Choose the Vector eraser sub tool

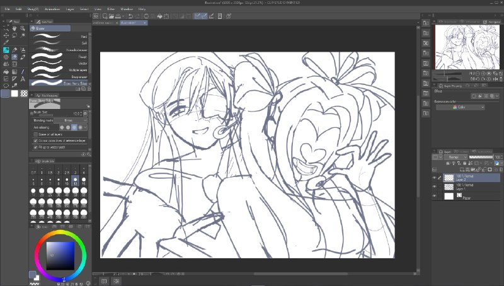tap(59, 63)
